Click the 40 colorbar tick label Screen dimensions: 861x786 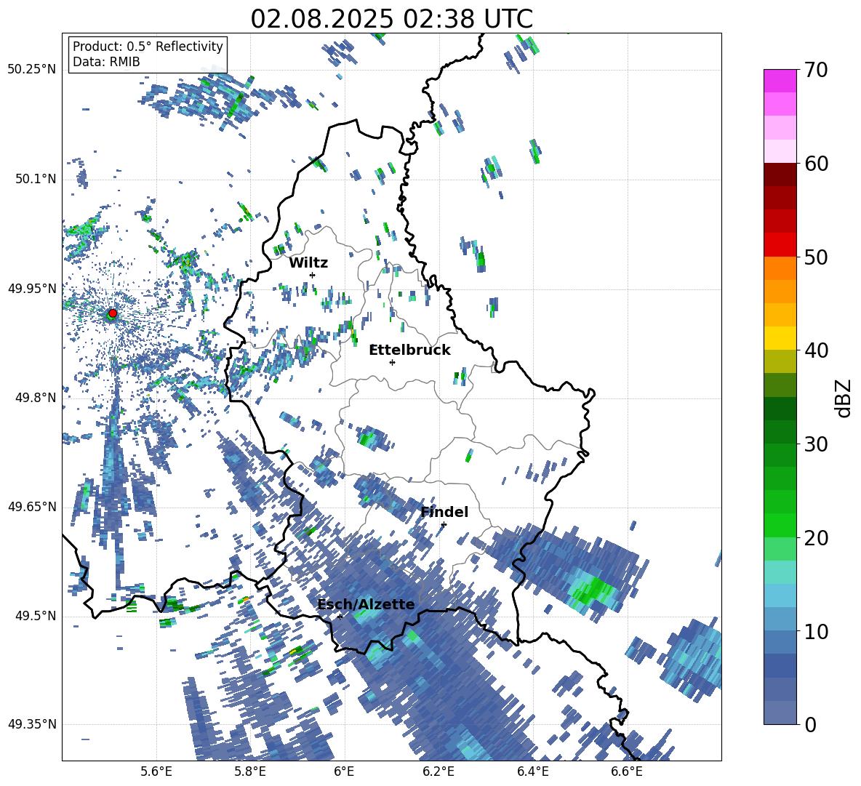[x=816, y=350]
